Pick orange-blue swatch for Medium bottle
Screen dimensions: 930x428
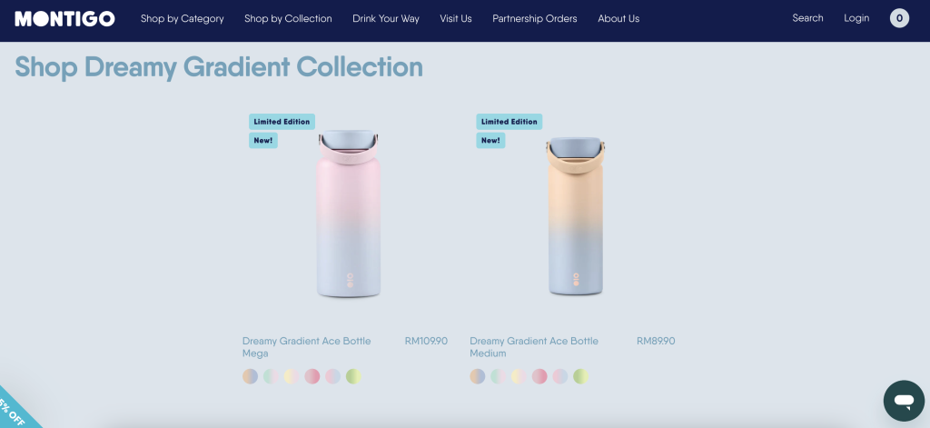pyautogui.click(x=478, y=376)
